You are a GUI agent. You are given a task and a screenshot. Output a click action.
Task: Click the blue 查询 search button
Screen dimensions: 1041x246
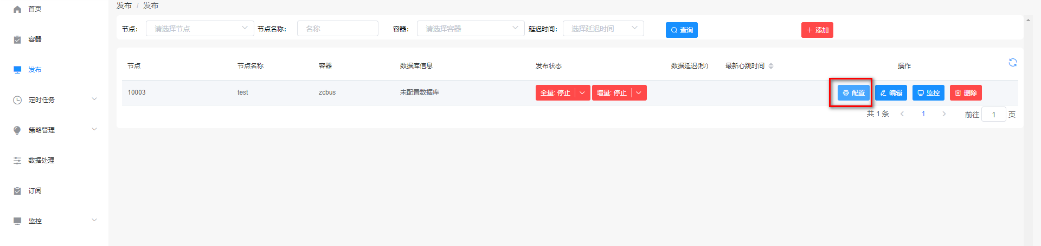pyautogui.click(x=682, y=30)
